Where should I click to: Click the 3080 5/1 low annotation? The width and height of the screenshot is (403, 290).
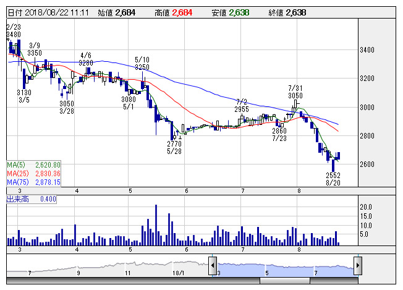(128, 103)
